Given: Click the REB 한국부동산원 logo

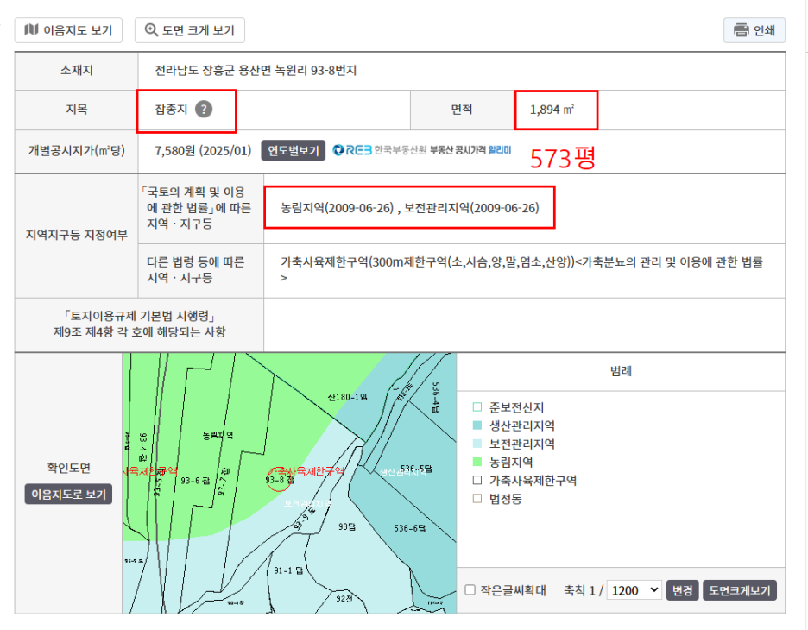Looking at the screenshot, I should pyautogui.click(x=354, y=150).
